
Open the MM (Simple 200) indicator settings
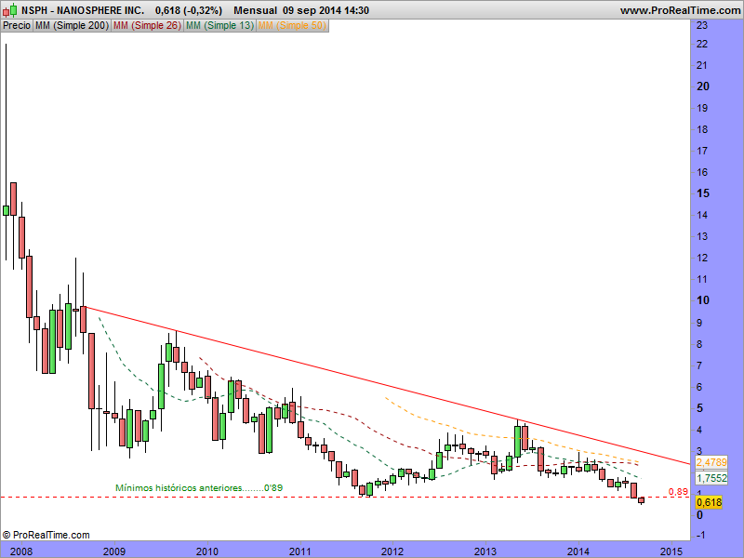[70, 26]
